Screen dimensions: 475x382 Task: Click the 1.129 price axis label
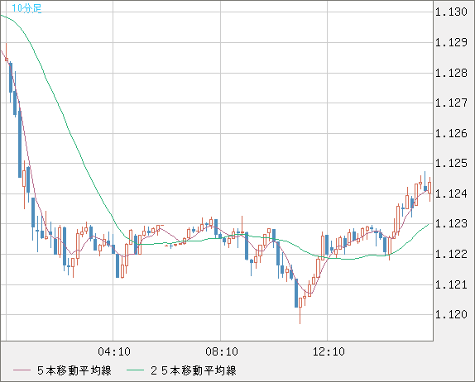pos(451,42)
